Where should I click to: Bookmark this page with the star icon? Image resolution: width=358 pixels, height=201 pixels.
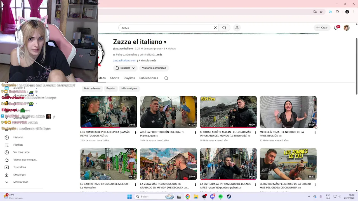[x=321, y=12]
